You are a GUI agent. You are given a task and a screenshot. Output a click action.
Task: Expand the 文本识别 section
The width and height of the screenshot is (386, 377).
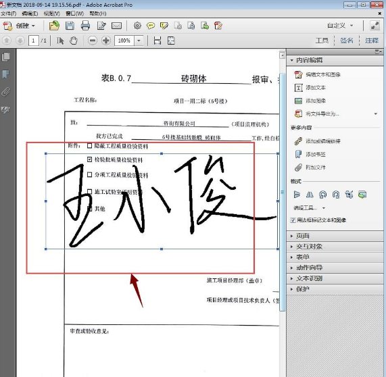(335, 278)
